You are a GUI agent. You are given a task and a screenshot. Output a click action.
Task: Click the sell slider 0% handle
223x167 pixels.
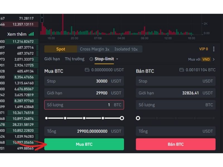138,118
